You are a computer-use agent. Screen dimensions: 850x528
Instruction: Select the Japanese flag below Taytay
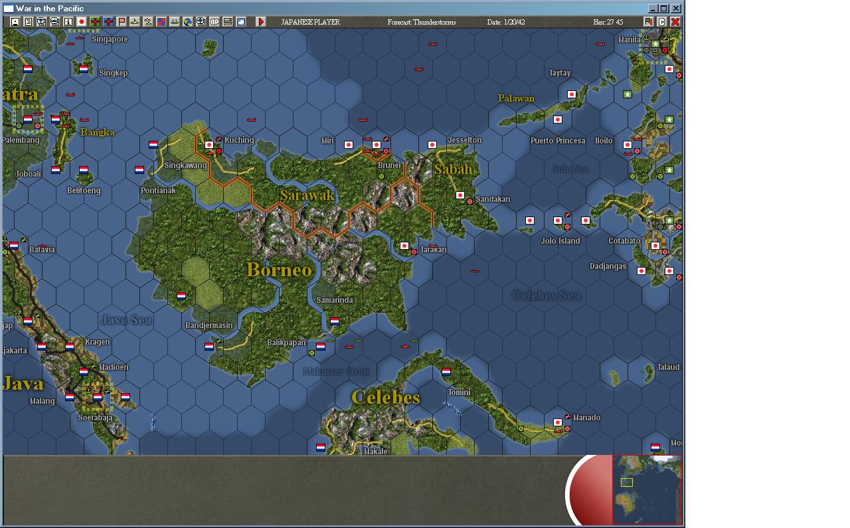(572, 94)
